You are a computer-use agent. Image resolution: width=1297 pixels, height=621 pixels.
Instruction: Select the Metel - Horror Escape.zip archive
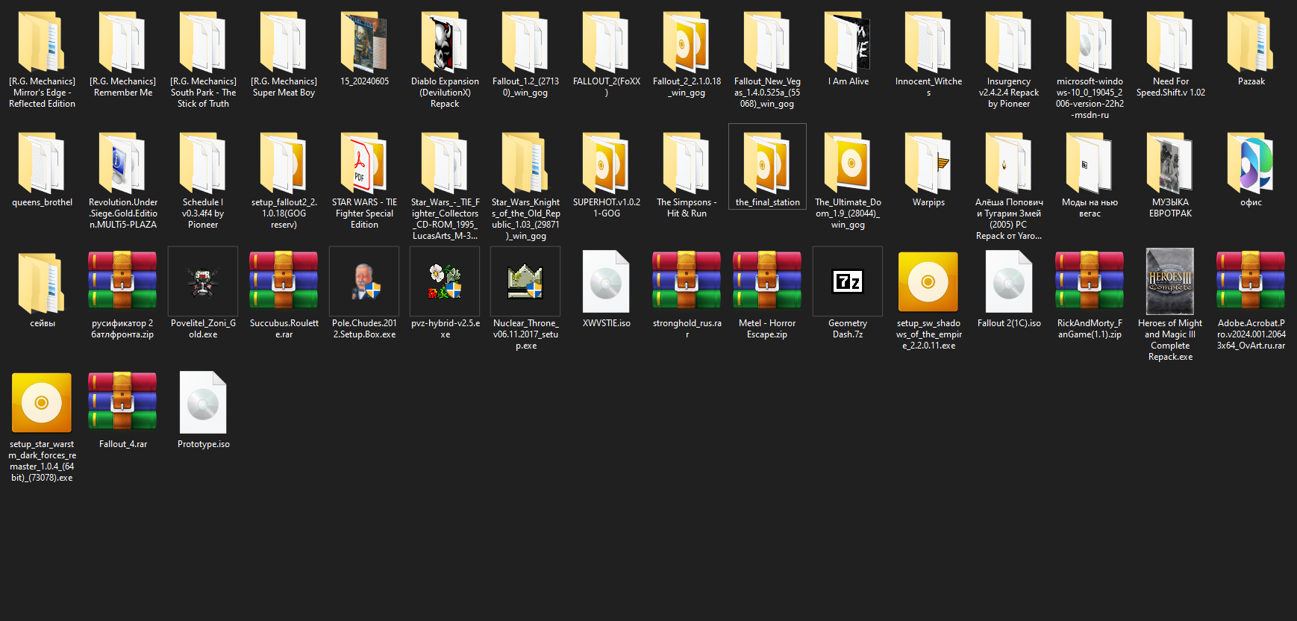pos(767,296)
